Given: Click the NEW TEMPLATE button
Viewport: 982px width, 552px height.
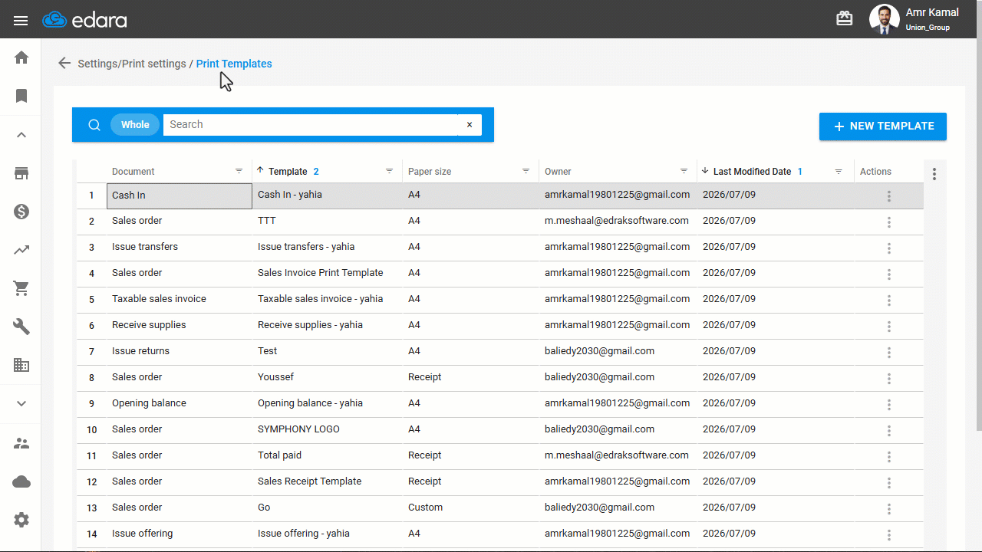Looking at the screenshot, I should pyautogui.click(x=883, y=127).
